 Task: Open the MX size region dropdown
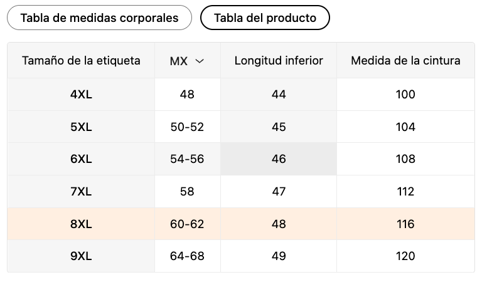187,61
